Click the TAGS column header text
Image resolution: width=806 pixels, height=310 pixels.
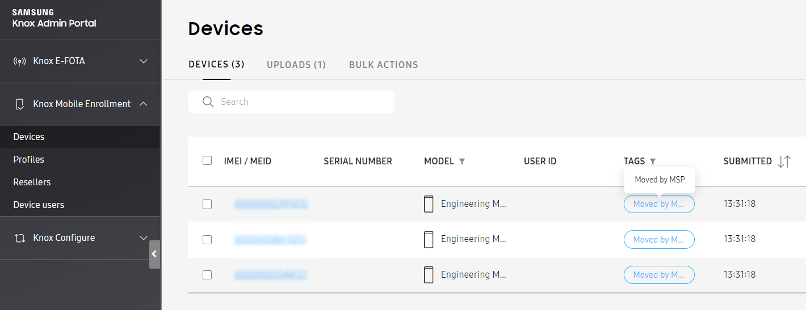(634, 162)
